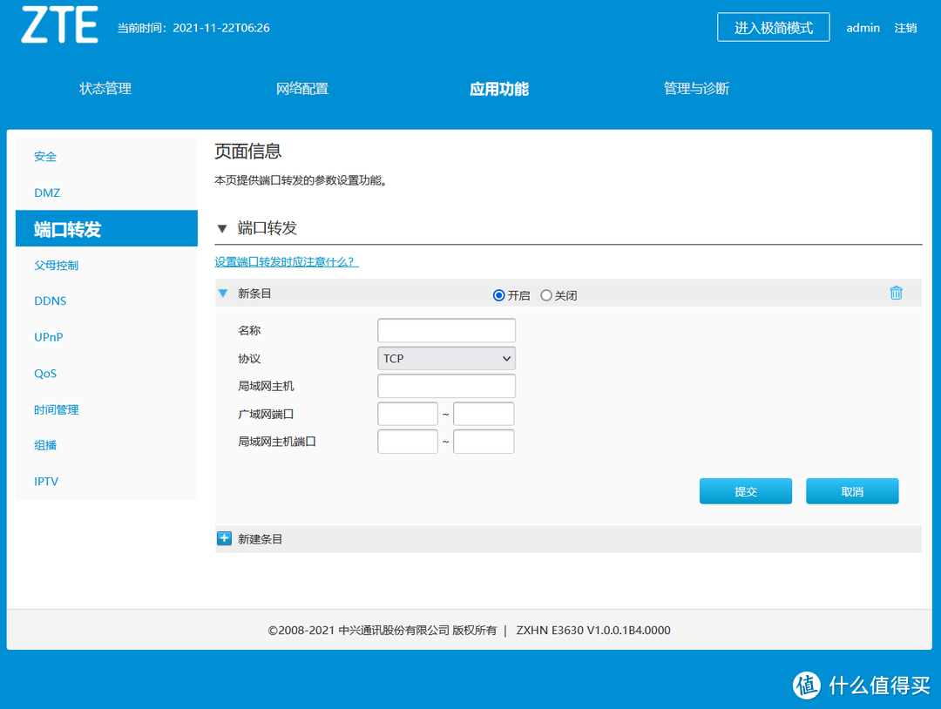Collapse the 端口转发 section triangle
The width and height of the screenshot is (941, 709).
click(x=223, y=227)
